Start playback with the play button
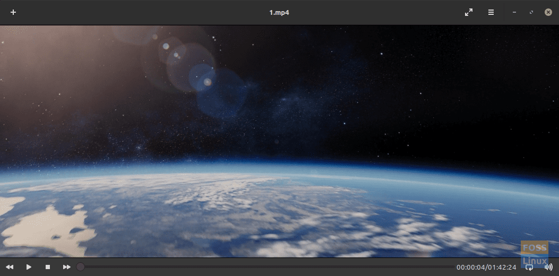 [29, 267]
